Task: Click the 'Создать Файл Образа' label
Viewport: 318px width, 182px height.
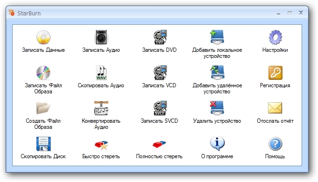Action: [43, 124]
